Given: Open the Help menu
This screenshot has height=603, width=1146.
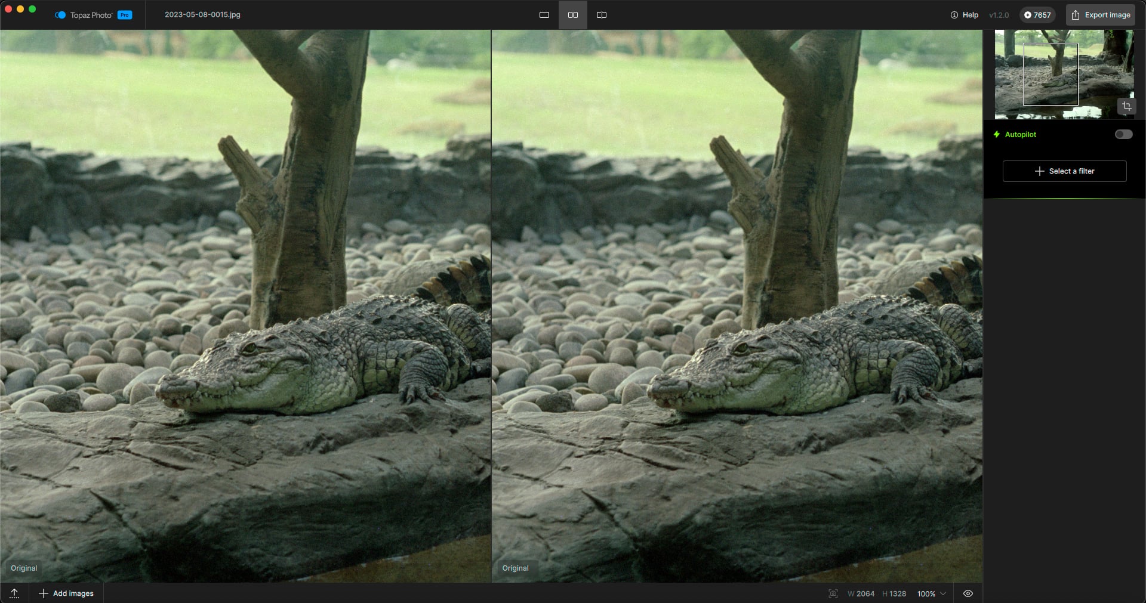Looking at the screenshot, I should tap(965, 15).
